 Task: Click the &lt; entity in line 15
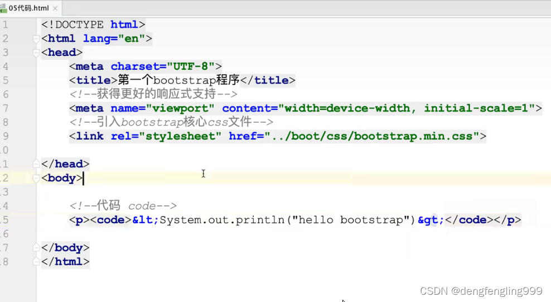pyautogui.click(x=146, y=220)
